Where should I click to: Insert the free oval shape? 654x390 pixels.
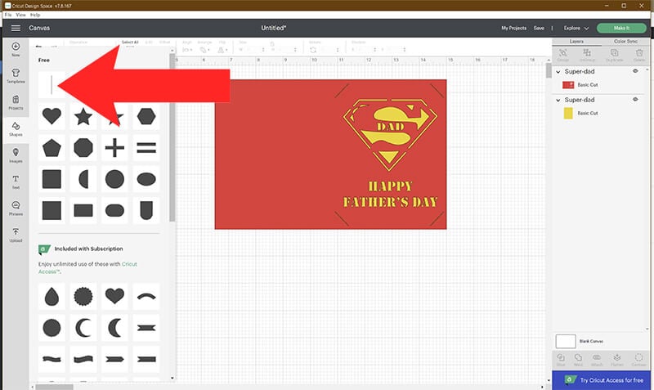[x=146, y=179]
